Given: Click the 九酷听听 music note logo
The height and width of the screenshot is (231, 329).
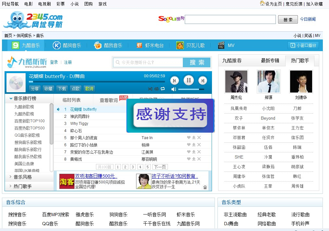Looking at the screenshot, I should [x=27, y=62].
